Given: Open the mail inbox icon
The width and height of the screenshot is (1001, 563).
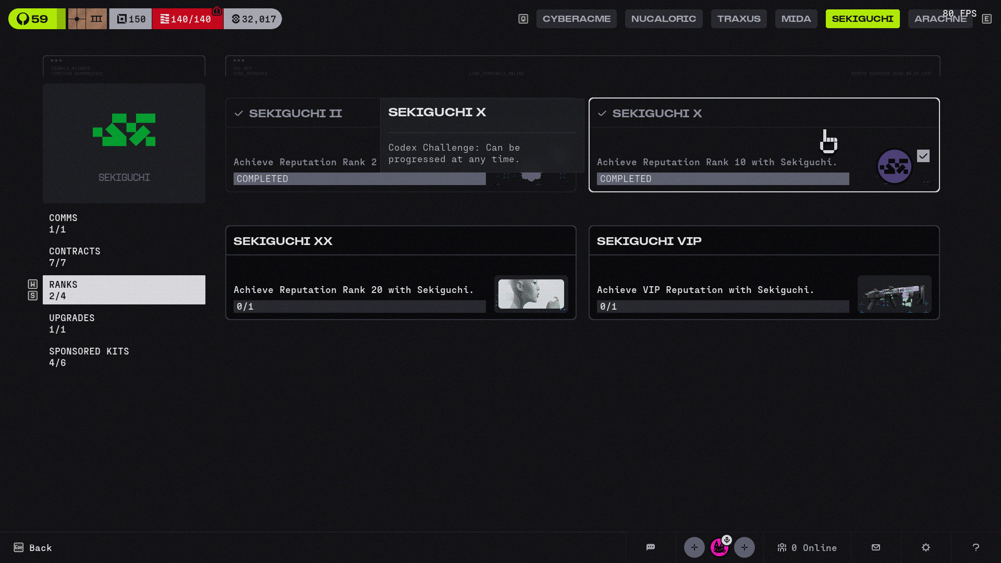Looking at the screenshot, I should click(876, 547).
